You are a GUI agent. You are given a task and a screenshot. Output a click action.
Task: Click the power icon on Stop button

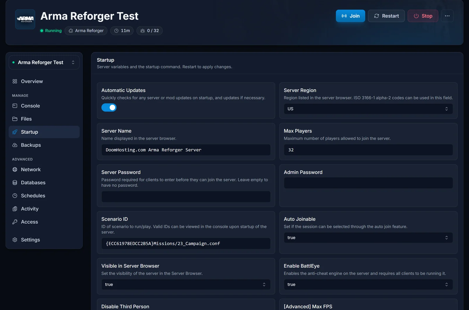(416, 16)
